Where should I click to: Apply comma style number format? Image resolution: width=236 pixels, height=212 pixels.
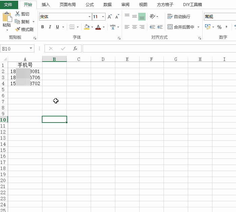pyautogui.click(x=226, y=27)
